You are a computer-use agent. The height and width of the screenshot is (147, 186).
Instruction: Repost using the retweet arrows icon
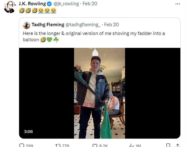pos(58,145)
